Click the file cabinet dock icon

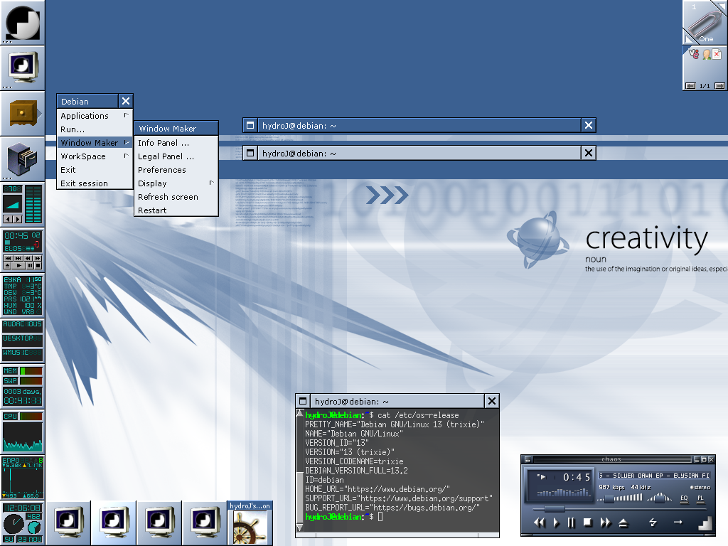click(22, 159)
